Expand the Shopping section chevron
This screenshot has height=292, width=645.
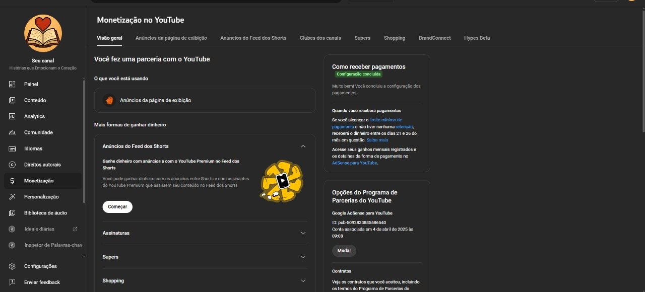303,281
